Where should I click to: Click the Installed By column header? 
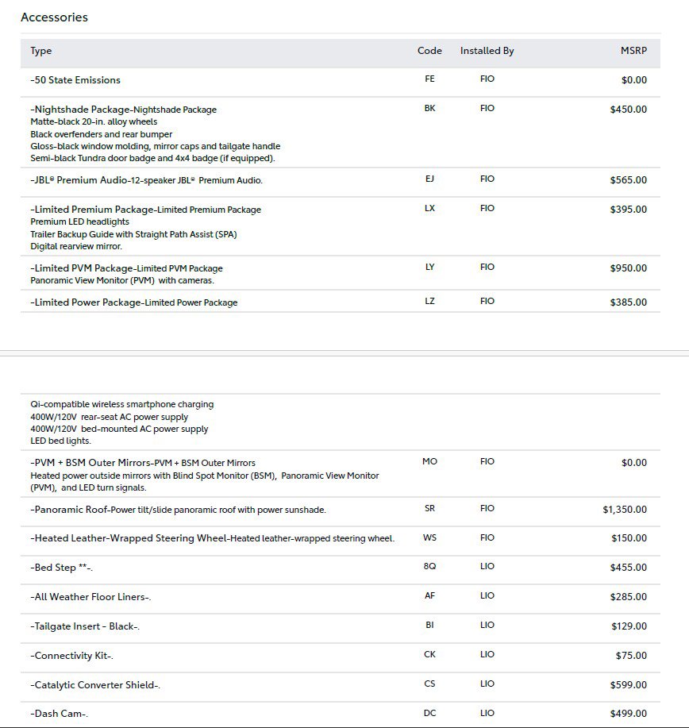487,51
